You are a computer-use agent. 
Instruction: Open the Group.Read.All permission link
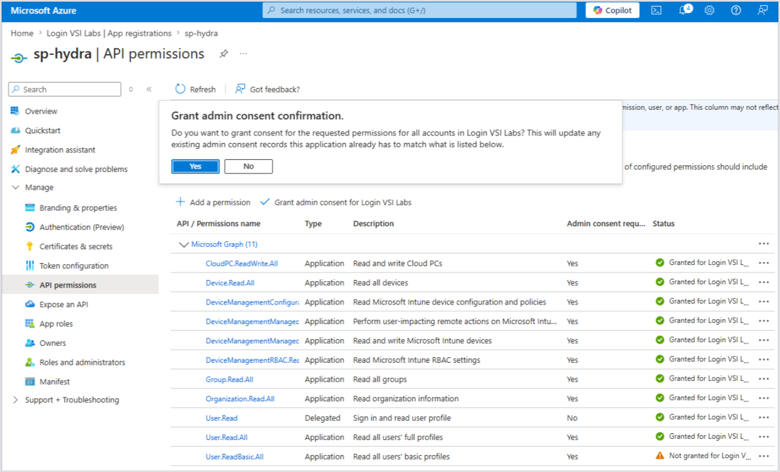[230, 380]
